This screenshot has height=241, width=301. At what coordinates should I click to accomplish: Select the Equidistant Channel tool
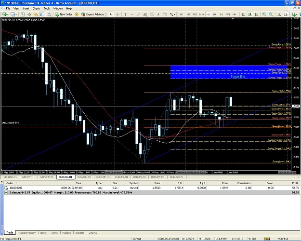click(x=145, y=14)
